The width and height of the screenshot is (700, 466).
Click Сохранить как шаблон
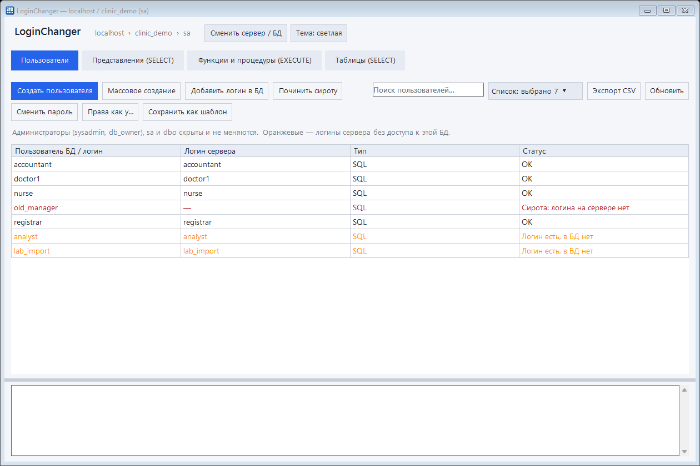187,112
